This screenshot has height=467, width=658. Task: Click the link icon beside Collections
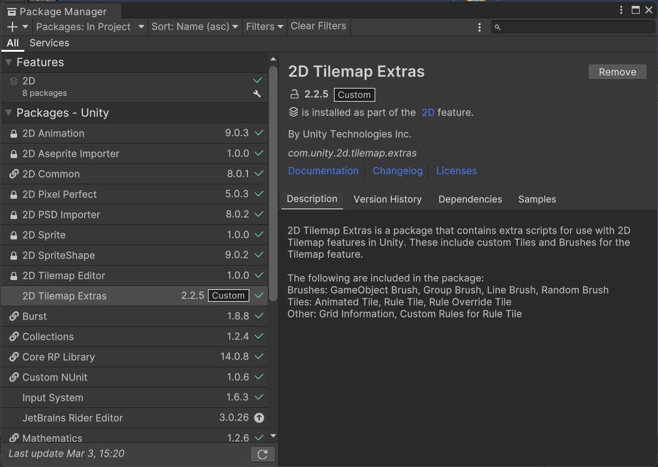(14, 336)
